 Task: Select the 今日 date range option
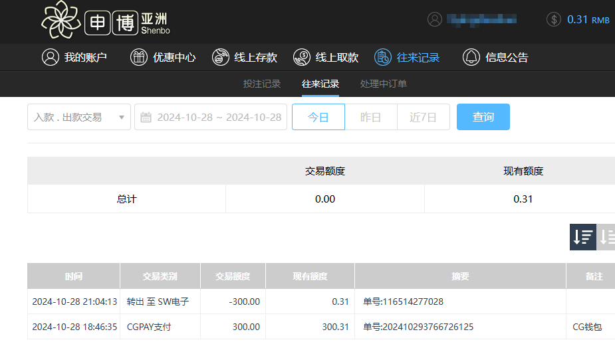318,117
